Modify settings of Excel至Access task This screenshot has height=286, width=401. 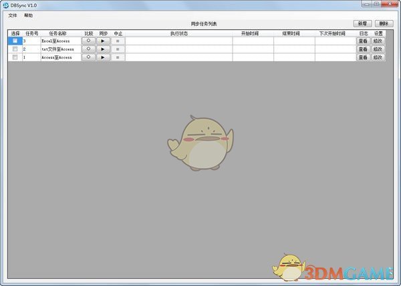tap(378, 41)
